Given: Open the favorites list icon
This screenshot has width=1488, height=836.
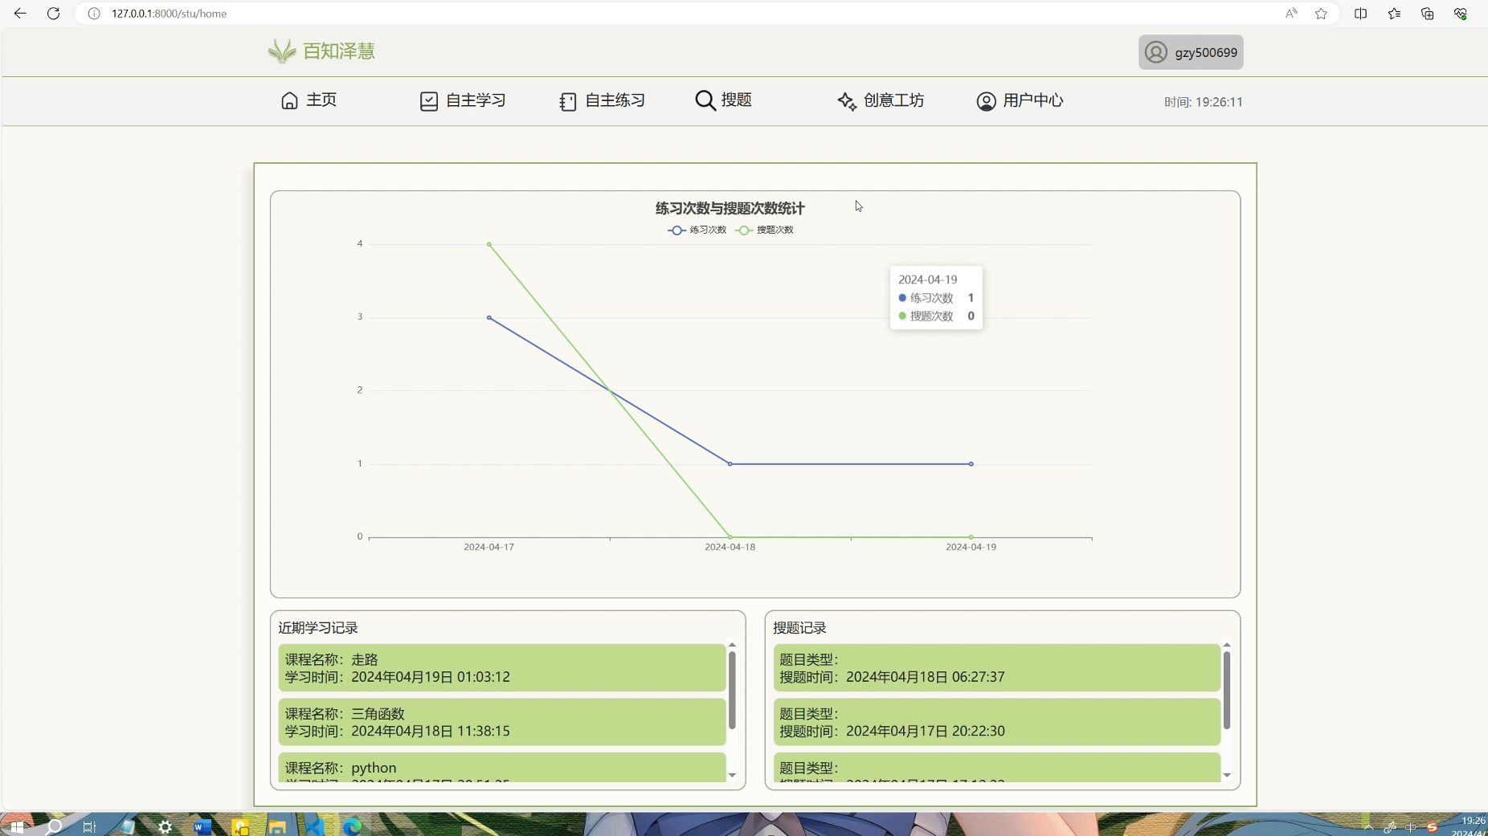Looking at the screenshot, I should pyautogui.click(x=1394, y=14).
